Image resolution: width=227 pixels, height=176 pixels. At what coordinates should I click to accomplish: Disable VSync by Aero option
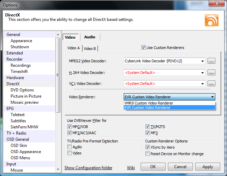coord(147,147)
